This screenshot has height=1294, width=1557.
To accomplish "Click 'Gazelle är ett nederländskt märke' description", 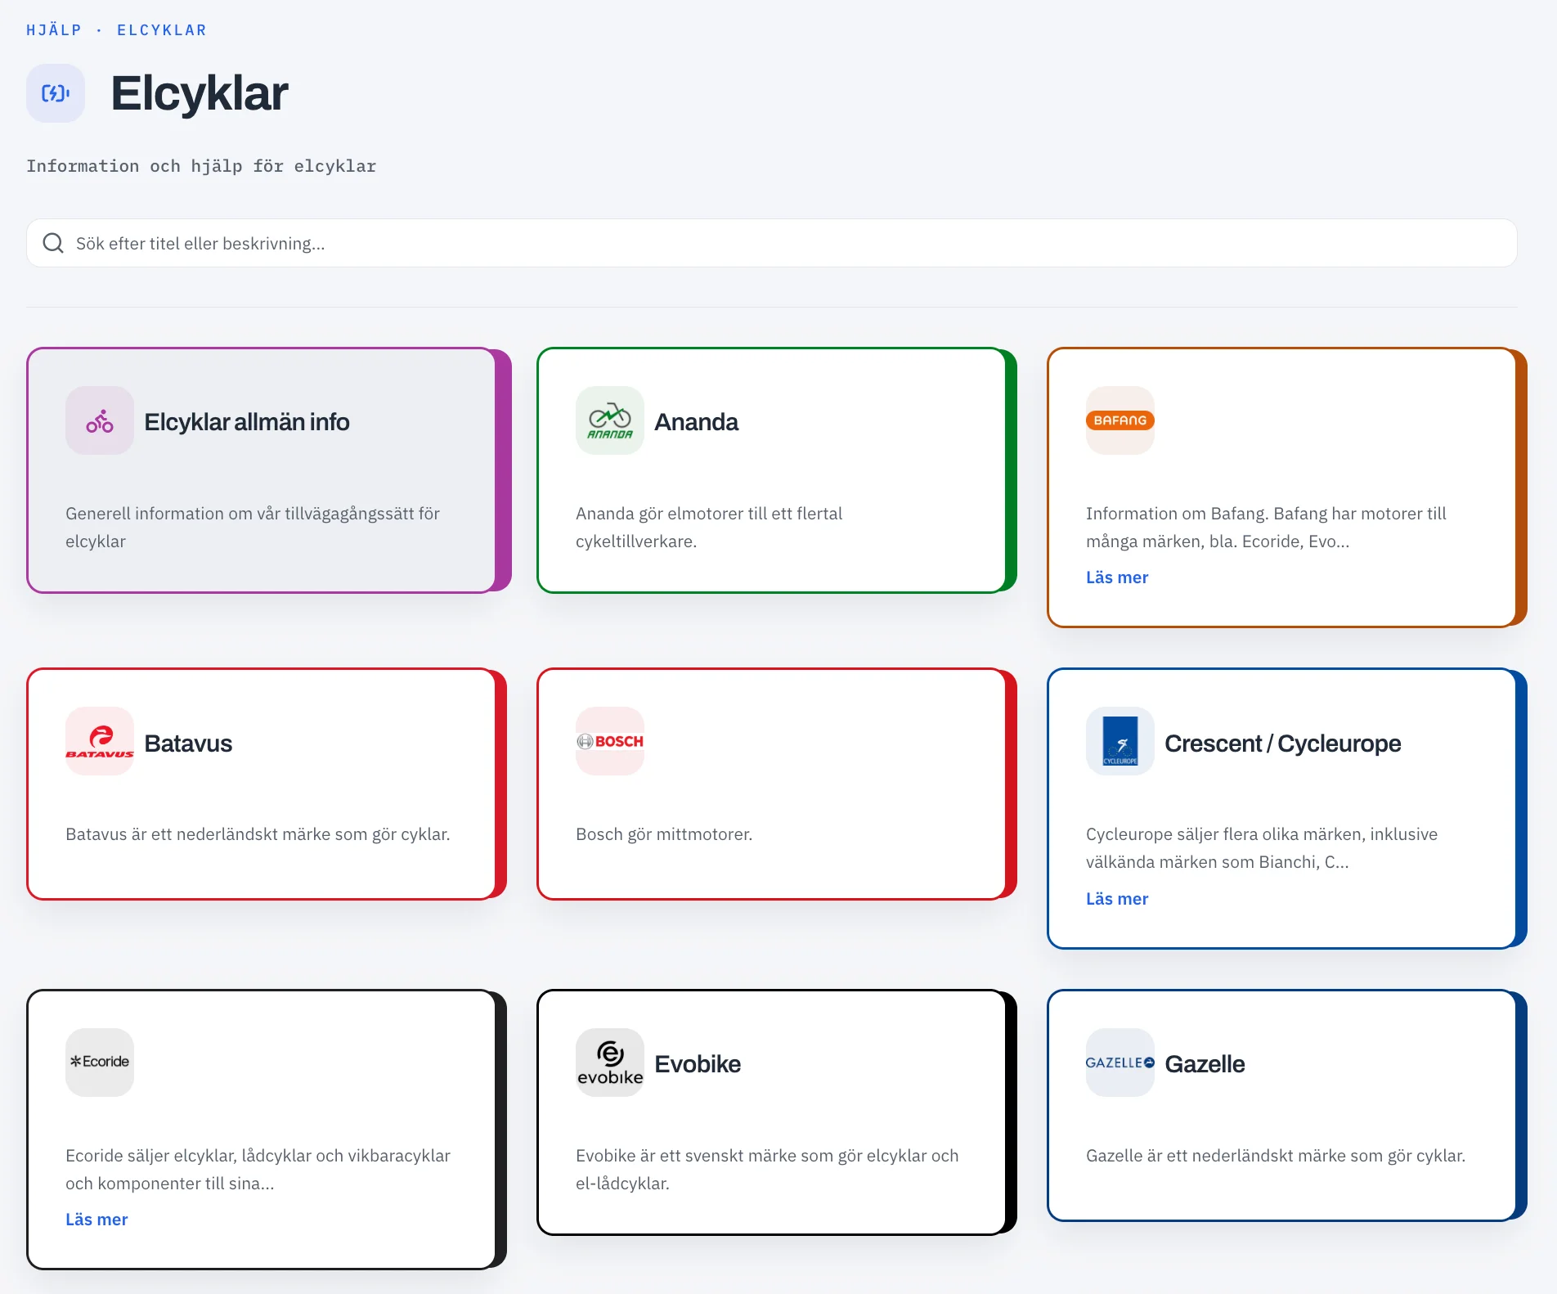I will (x=1276, y=1156).
